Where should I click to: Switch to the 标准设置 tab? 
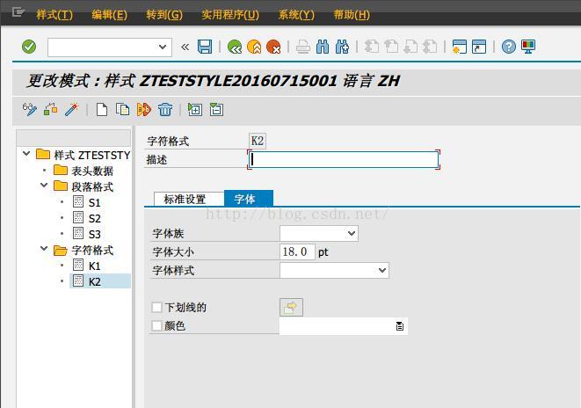tap(189, 199)
